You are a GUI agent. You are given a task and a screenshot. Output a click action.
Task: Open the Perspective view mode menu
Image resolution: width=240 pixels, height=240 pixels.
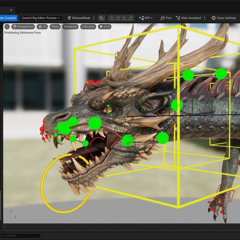tap(23, 27)
